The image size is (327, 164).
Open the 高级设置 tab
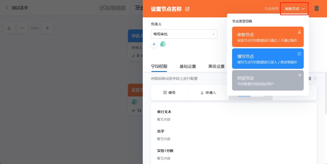point(216,67)
